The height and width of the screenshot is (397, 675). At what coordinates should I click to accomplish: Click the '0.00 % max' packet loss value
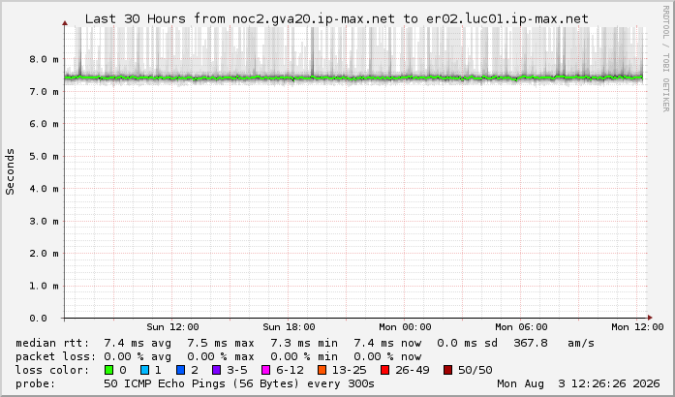[221, 356]
